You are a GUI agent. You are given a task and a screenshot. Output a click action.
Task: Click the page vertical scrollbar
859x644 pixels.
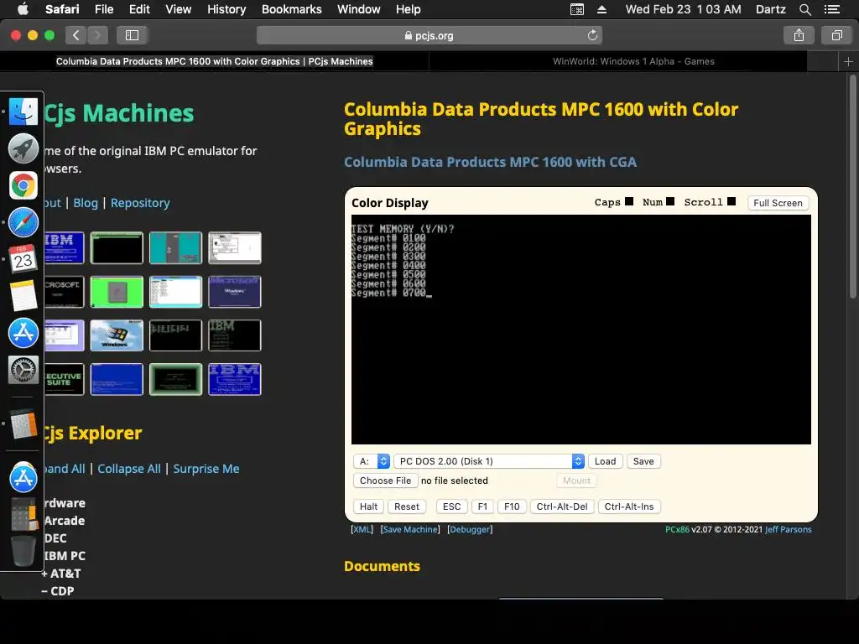(x=852, y=187)
